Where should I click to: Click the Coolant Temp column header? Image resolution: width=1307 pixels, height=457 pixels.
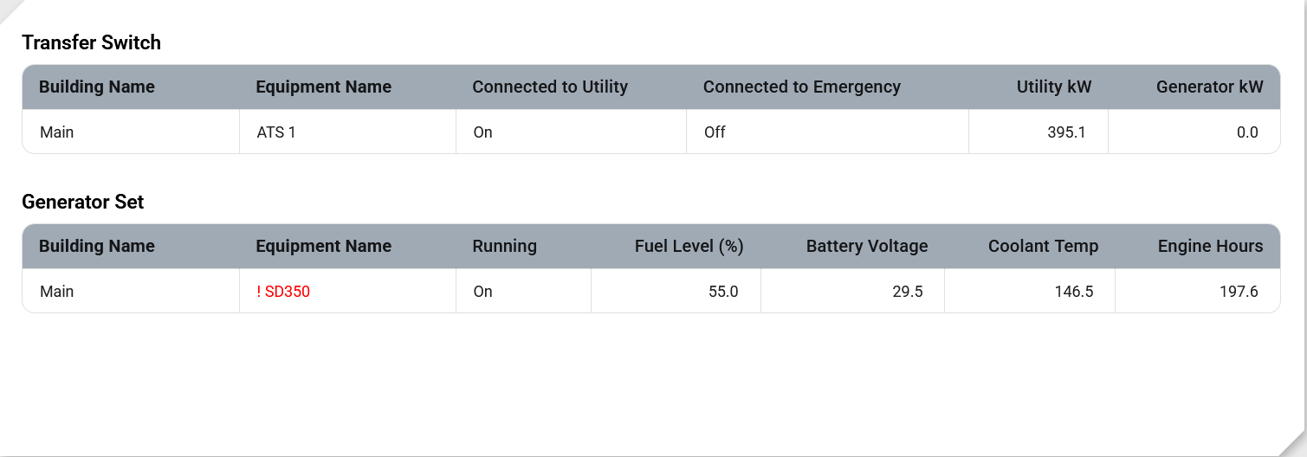1043,246
